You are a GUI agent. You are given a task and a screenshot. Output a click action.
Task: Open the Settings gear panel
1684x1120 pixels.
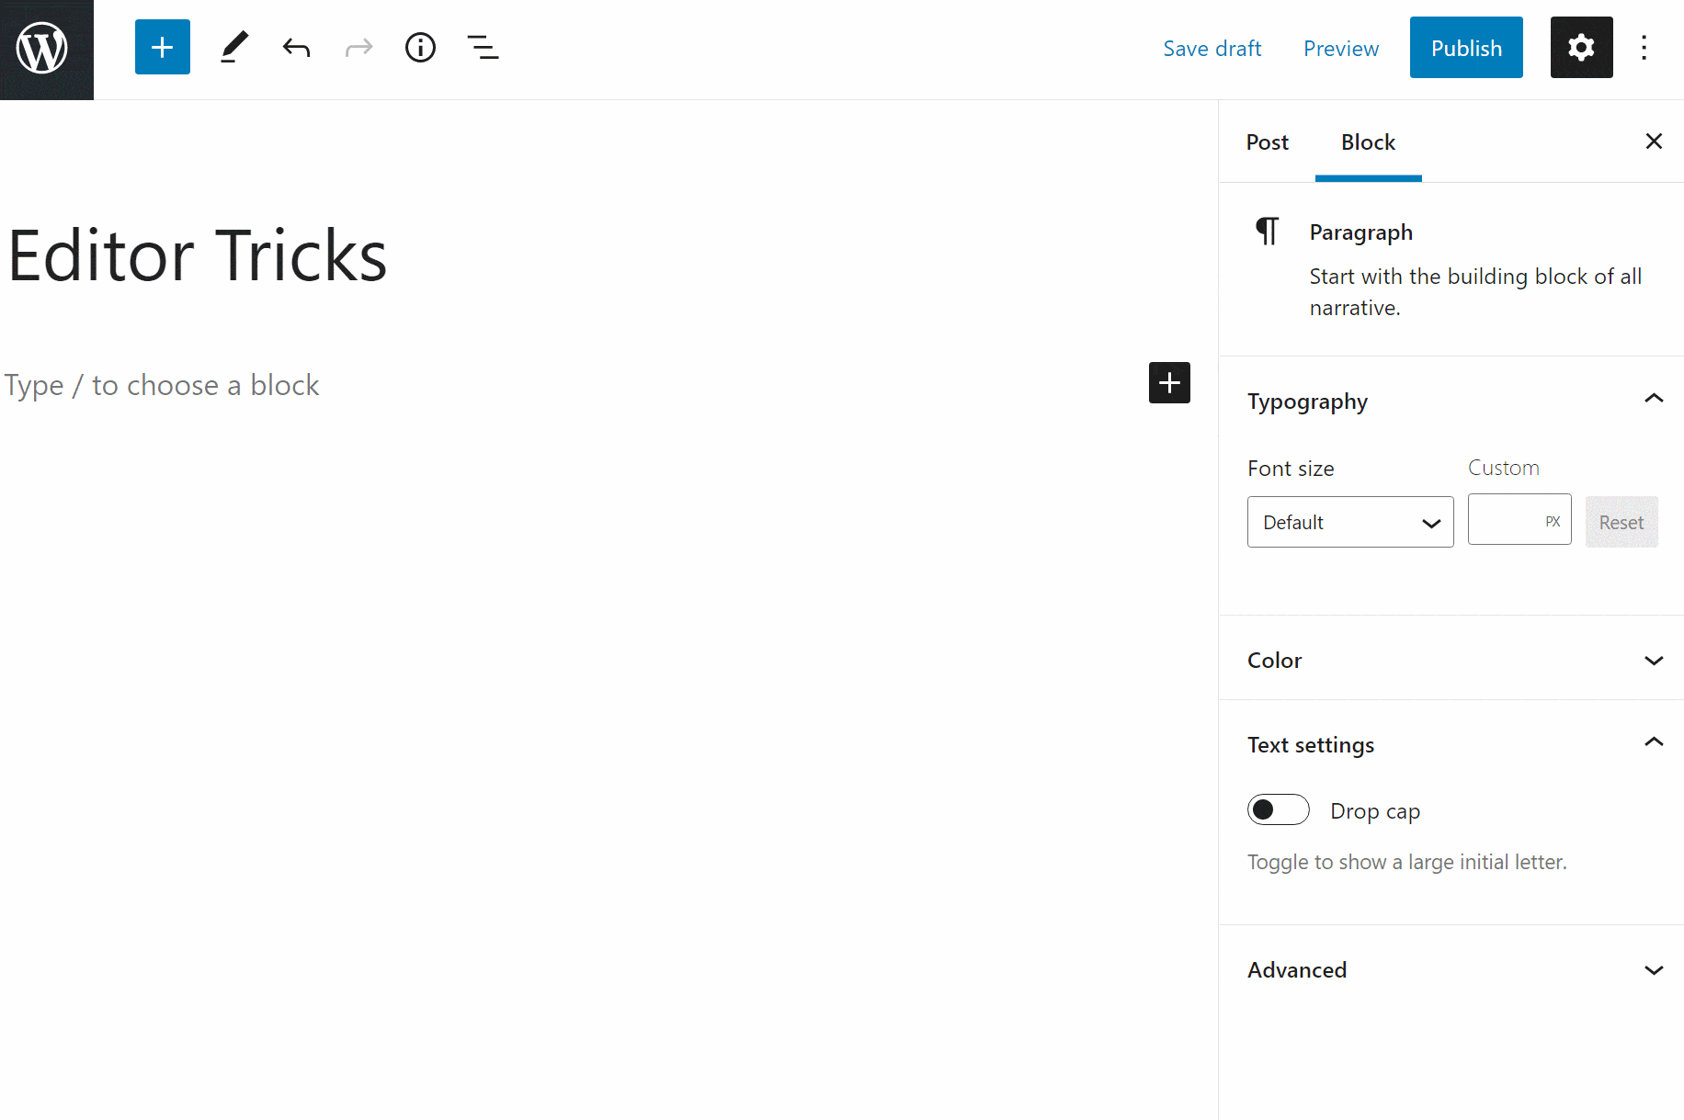(1581, 47)
